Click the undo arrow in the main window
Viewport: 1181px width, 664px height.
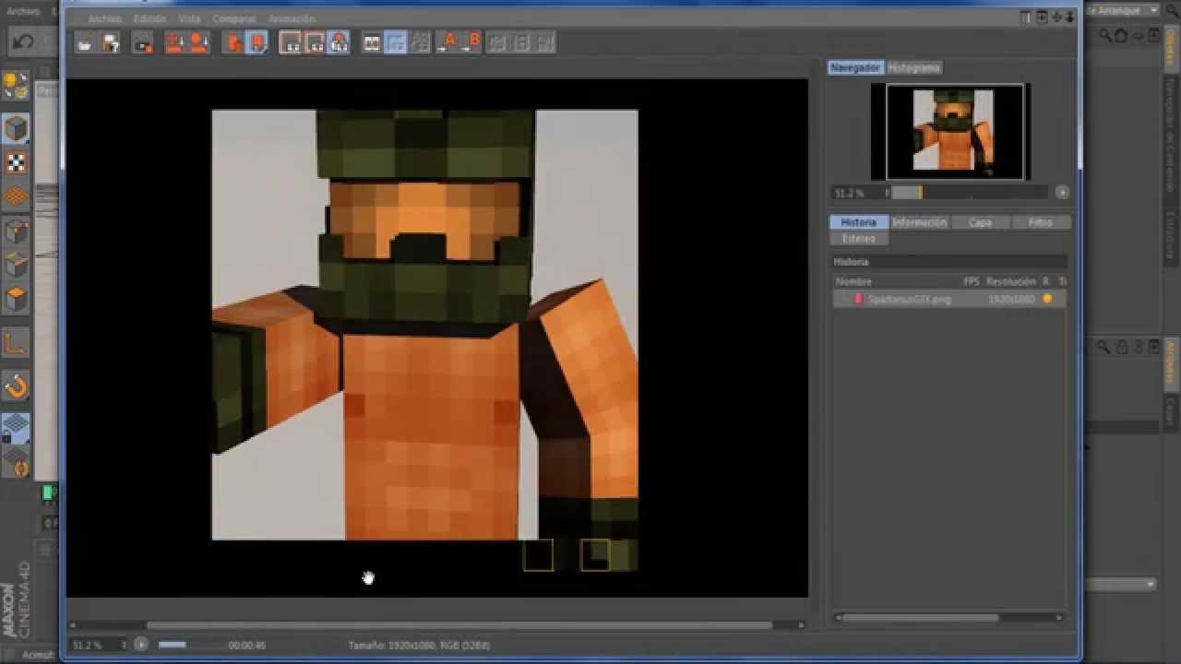[23, 41]
